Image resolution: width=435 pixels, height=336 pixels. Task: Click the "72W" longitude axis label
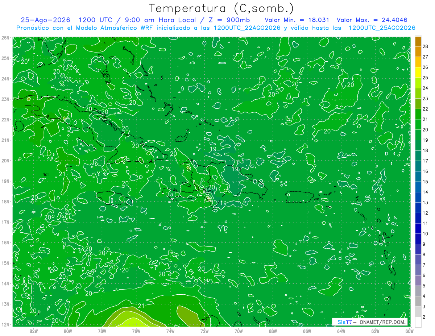pyautogui.click(x=204, y=331)
